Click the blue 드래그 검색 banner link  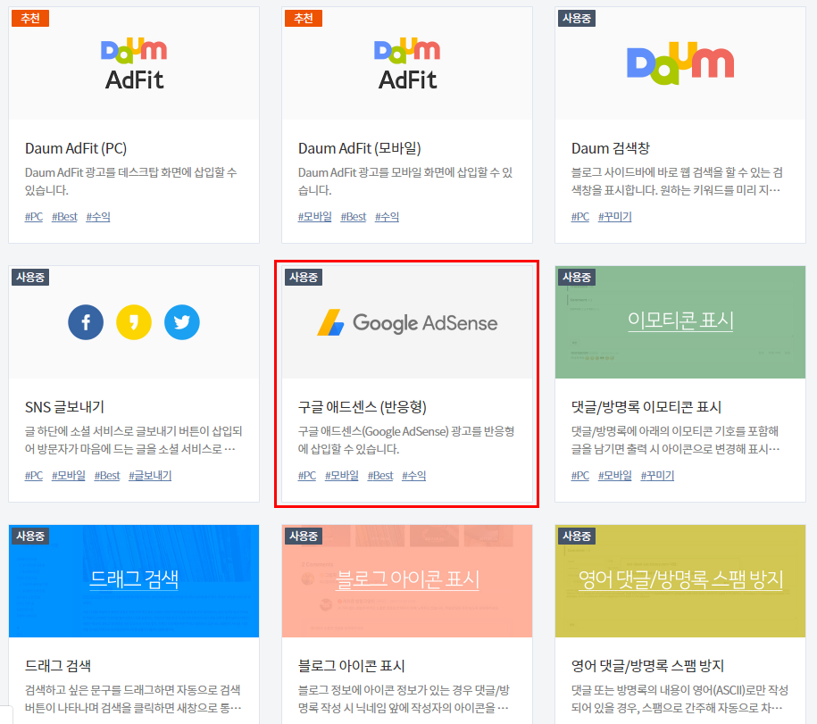tap(134, 578)
